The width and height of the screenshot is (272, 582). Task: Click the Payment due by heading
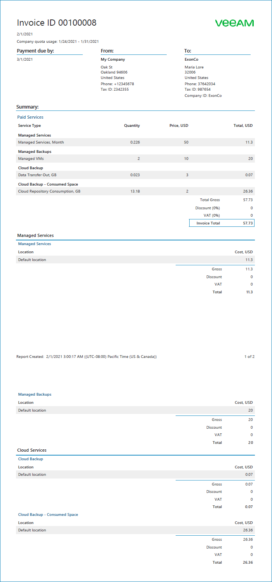(35, 51)
